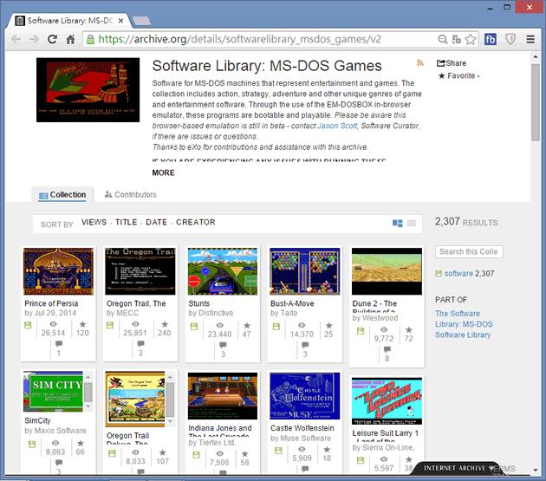Click the software floppy icon in sidebar

click(439, 274)
